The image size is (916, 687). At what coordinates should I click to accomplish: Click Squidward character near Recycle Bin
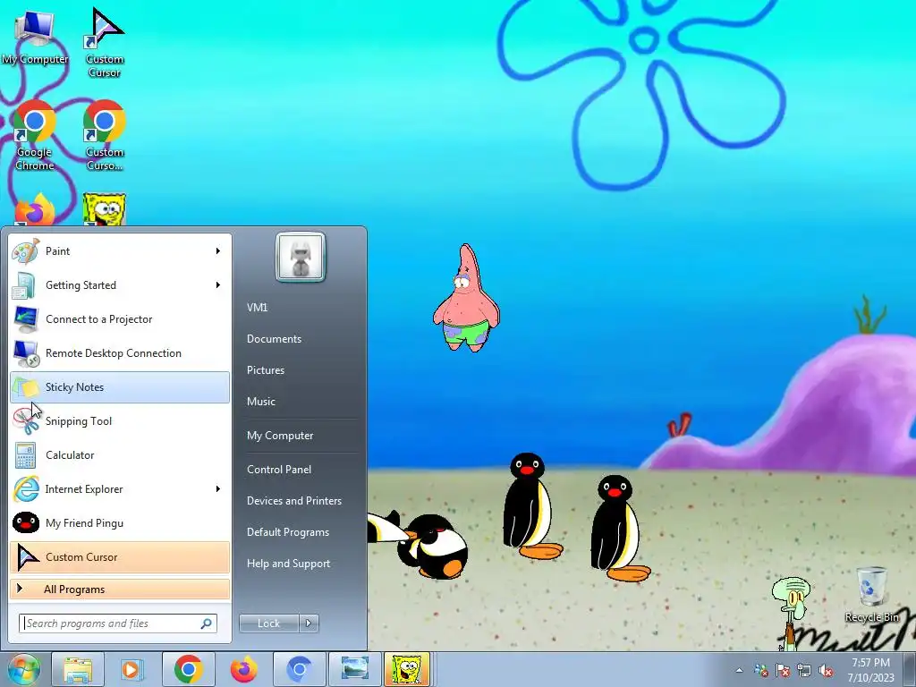coord(792,614)
